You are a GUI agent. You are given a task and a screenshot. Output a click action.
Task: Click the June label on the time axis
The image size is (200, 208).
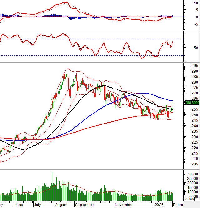click(x=19, y=205)
